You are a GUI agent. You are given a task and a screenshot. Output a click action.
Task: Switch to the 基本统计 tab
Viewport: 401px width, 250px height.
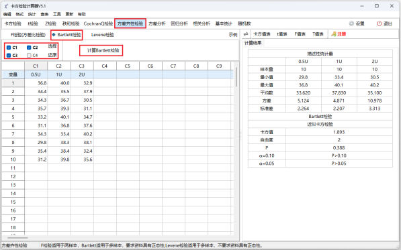[x=224, y=23]
